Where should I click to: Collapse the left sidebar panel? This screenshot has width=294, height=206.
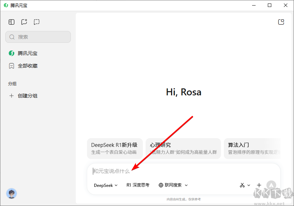(x=11, y=22)
